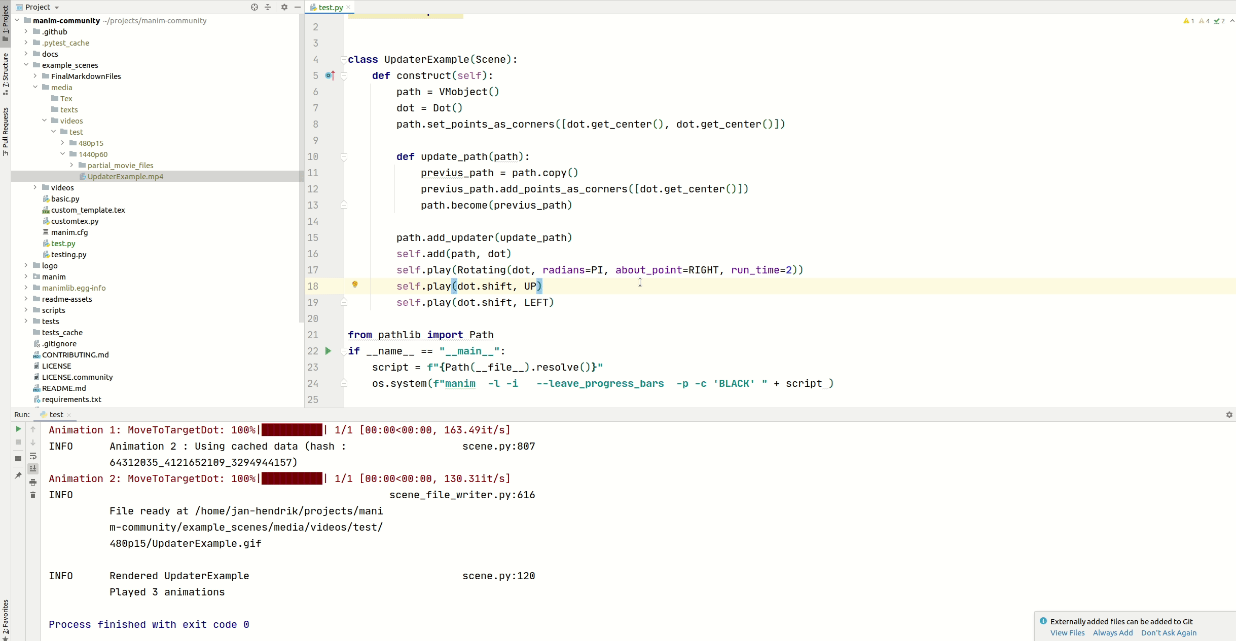The width and height of the screenshot is (1236, 641).
Task: Disable scroll-to-end in the console
Action: click(33, 468)
